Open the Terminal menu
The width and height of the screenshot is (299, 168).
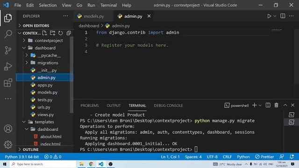108,5
